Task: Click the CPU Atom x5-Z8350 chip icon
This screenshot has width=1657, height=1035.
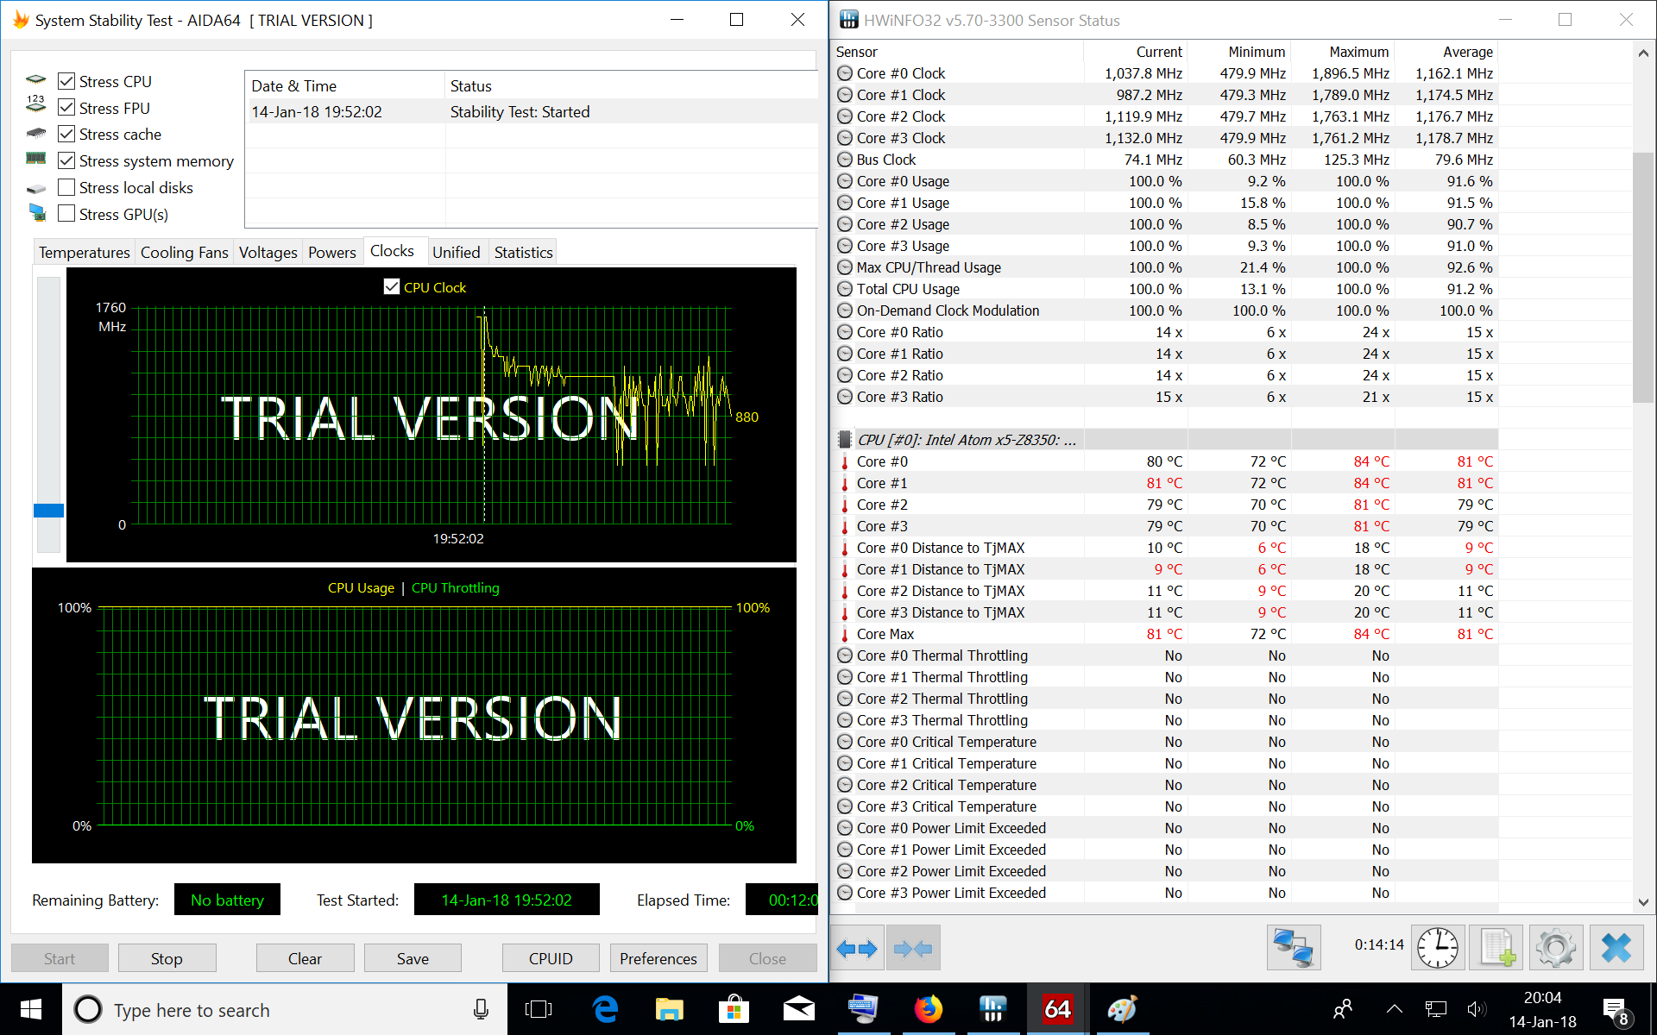Action: click(x=845, y=440)
